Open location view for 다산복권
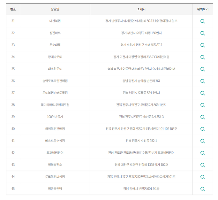The width and height of the screenshot is (218, 200). coord(203,21)
